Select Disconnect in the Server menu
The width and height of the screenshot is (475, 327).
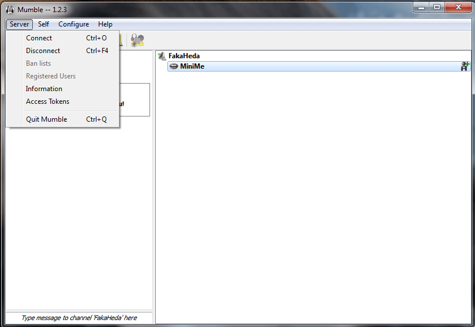click(43, 51)
